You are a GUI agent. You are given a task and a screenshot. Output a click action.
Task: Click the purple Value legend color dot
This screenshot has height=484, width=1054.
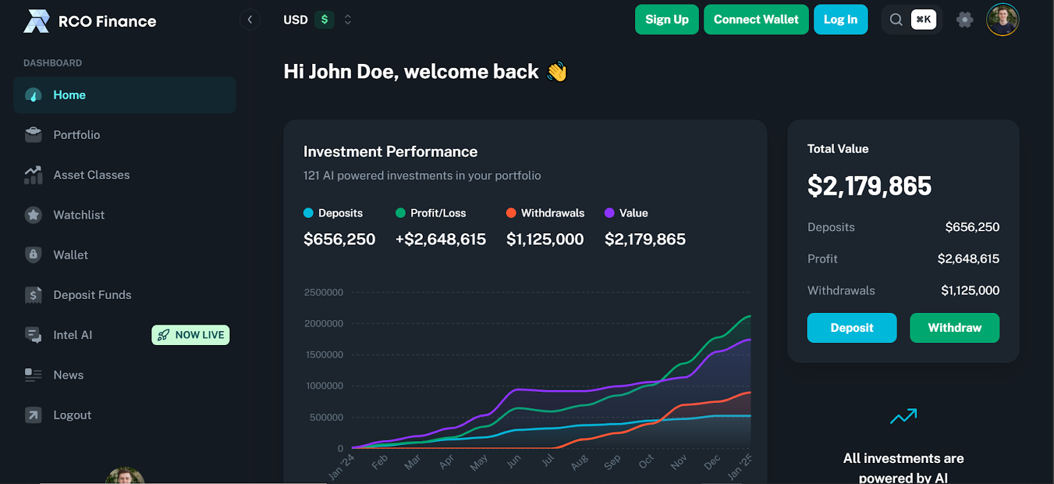tap(609, 213)
